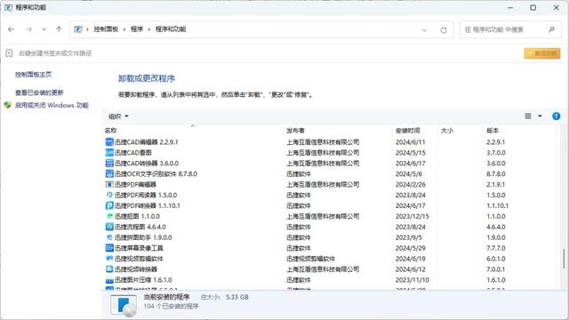The width and height of the screenshot is (569, 320).
Task: Click the Windows shield icon in the sidebar
Action: point(8,105)
